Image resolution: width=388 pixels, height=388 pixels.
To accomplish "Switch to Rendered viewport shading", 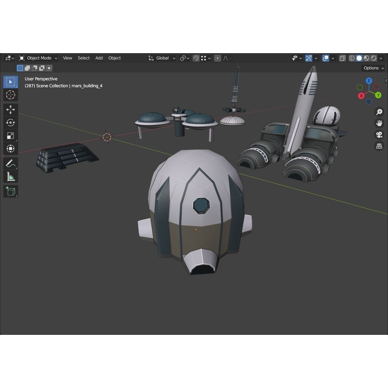I will [x=374, y=58].
